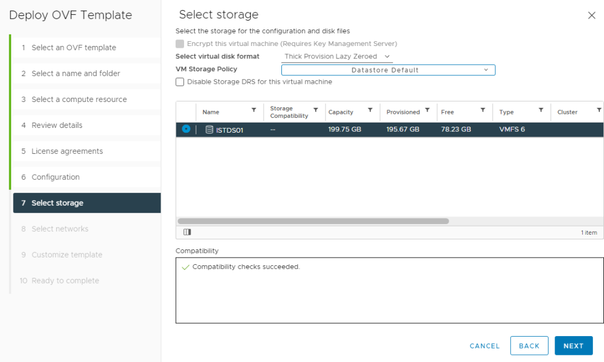
Task: Go to step 2 Select a name and folder
Action: pyautogui.click(x=87, y=74)
